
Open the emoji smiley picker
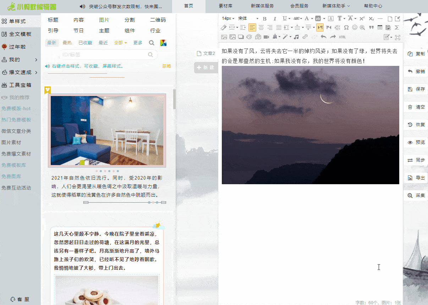tap(354, 28)
